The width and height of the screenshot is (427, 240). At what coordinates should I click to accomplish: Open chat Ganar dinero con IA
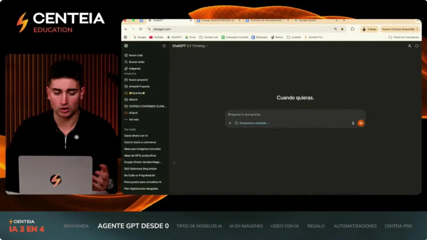pyautogui.click(x=136, y=136)
